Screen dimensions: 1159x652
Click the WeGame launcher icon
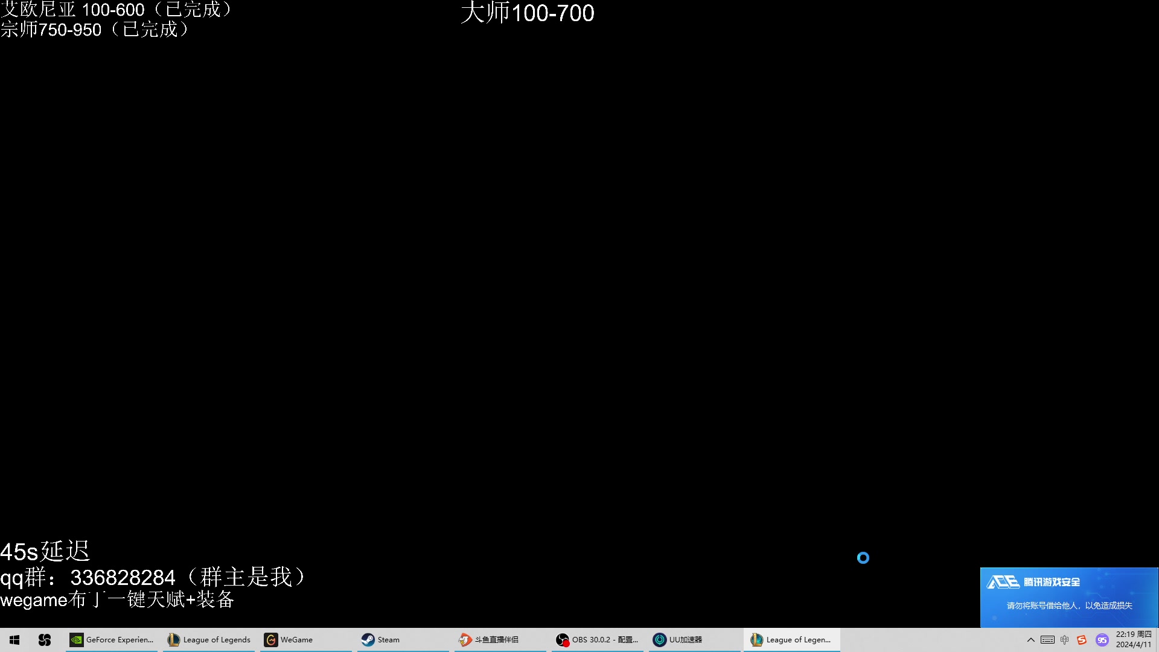click(x=270, y=639)
